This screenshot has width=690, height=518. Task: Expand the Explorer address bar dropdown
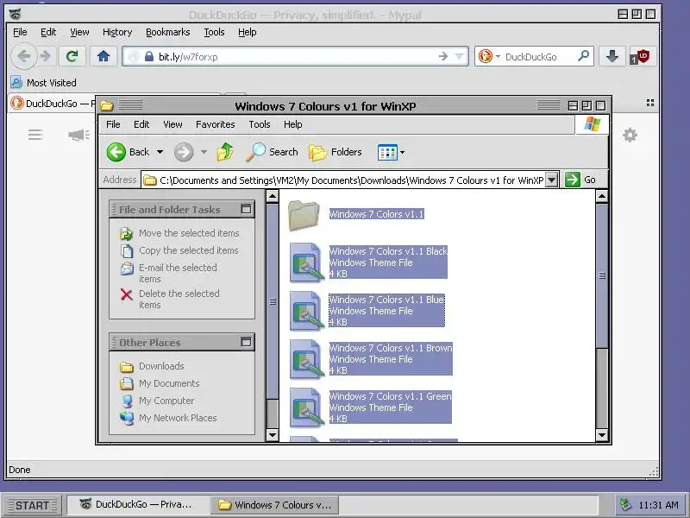coord(551,180)
